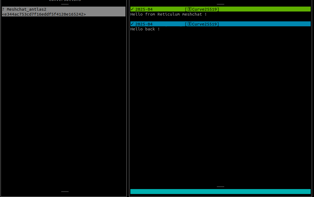314x197 pixels.
Task: Click the blue message header bar
Action: click(x=220, y=24)
